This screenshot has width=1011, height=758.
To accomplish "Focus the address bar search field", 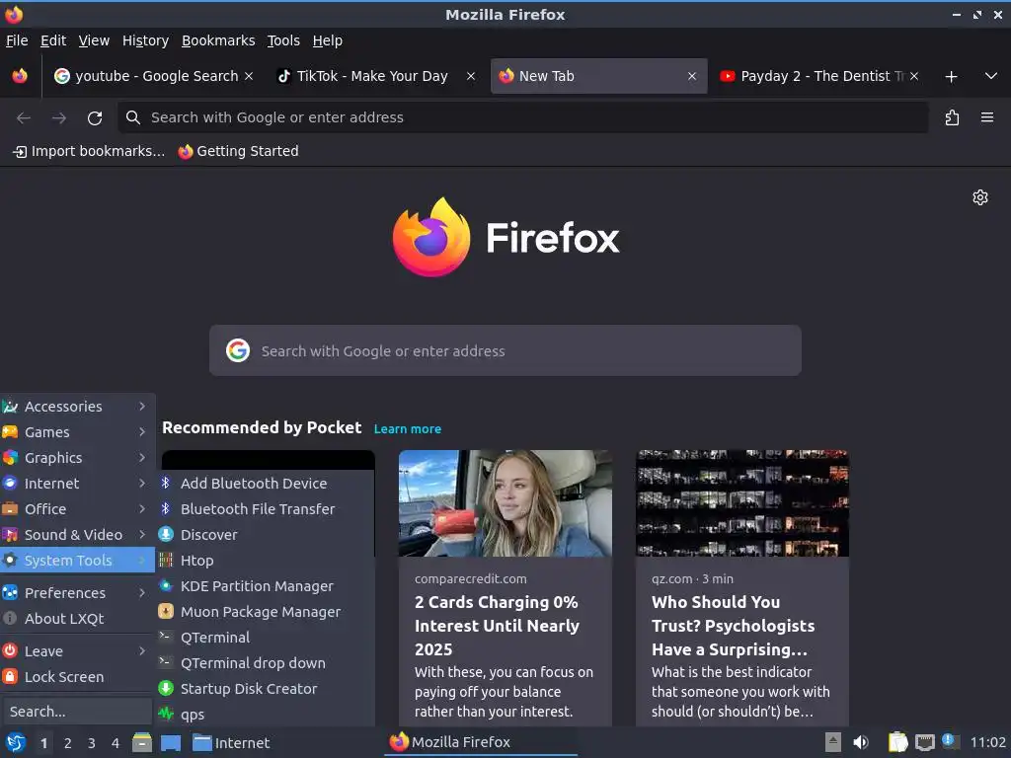I will [523, 117].
